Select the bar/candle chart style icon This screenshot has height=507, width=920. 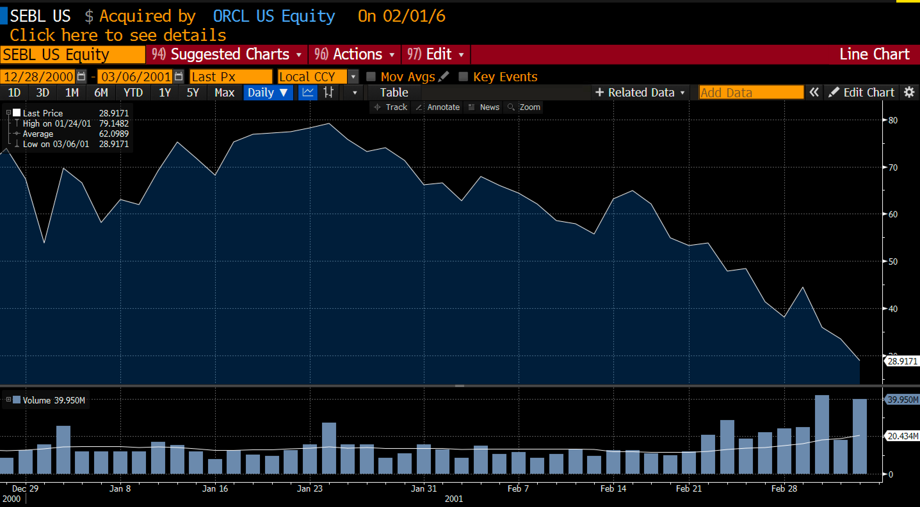coord(328,93)
